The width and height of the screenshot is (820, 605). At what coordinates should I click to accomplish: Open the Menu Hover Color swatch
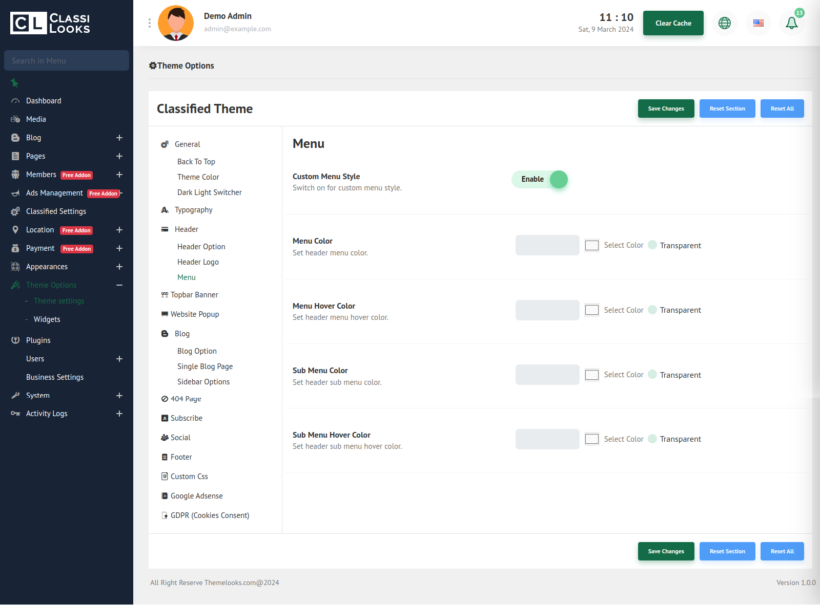click(592, 310)
